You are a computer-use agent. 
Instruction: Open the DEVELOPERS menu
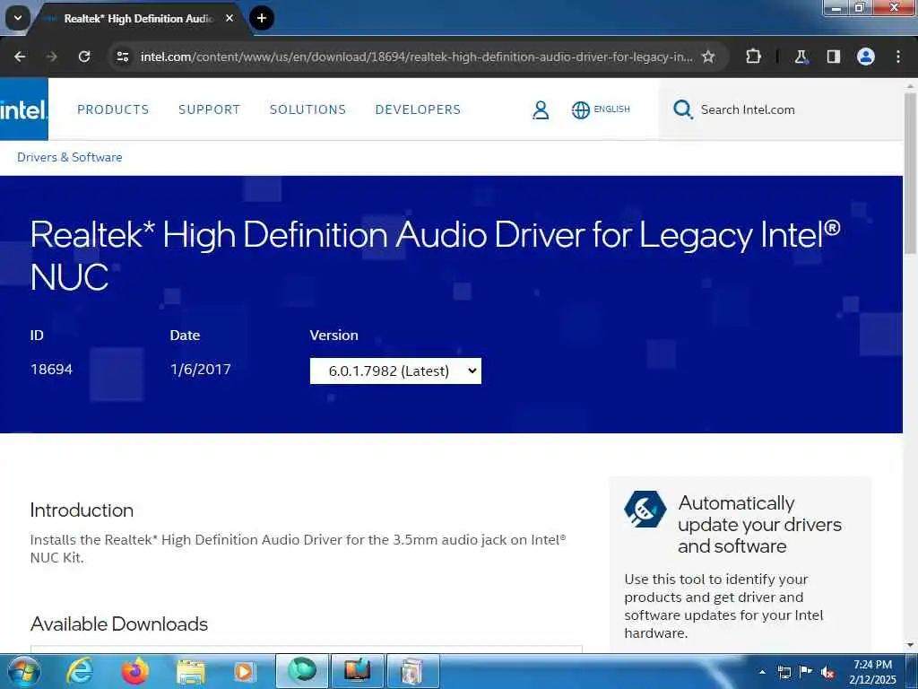click(x=418, y=109)
